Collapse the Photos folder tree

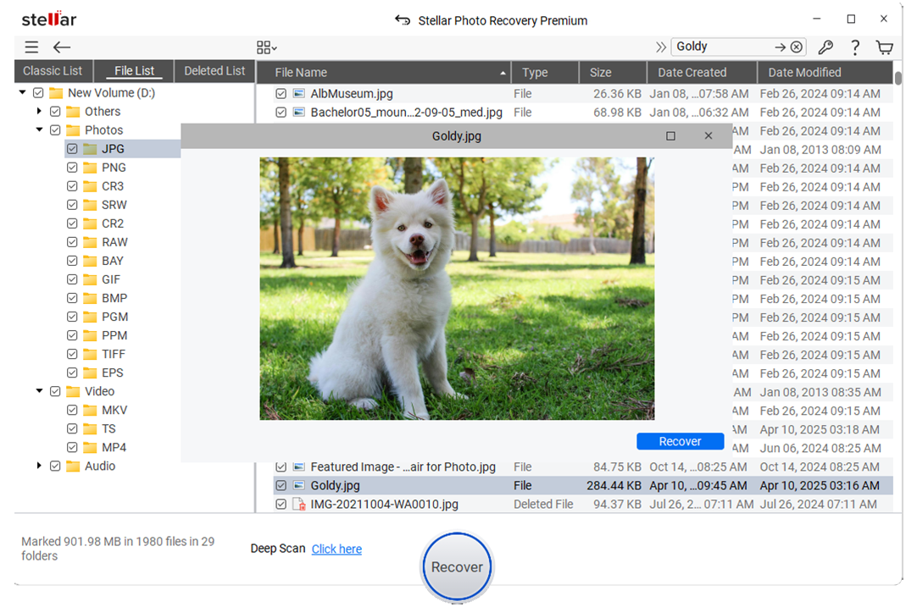point(38,130)
